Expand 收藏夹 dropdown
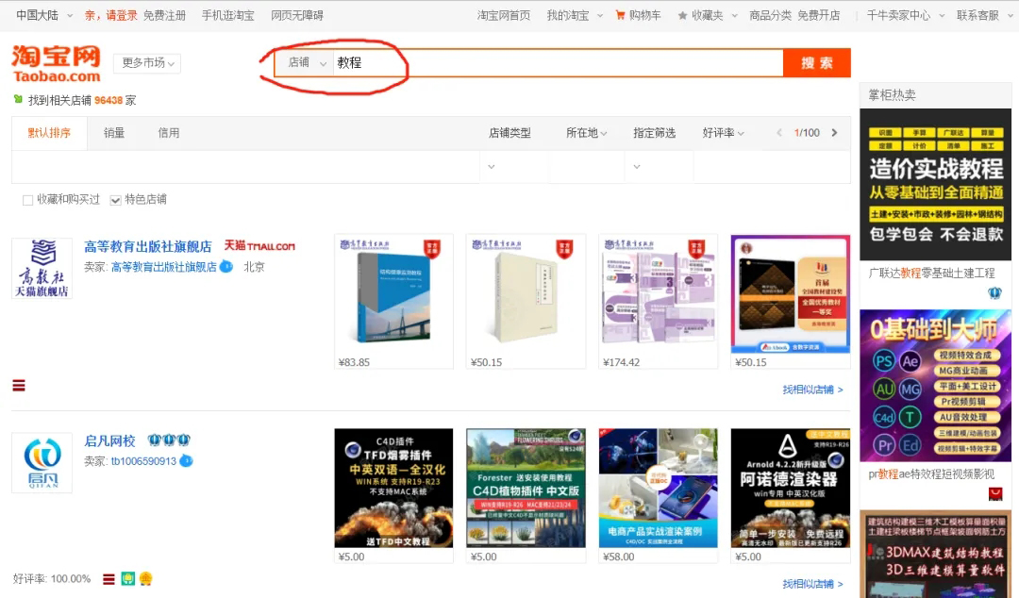Screen dimensions: 1019x598 coord(713,15)
